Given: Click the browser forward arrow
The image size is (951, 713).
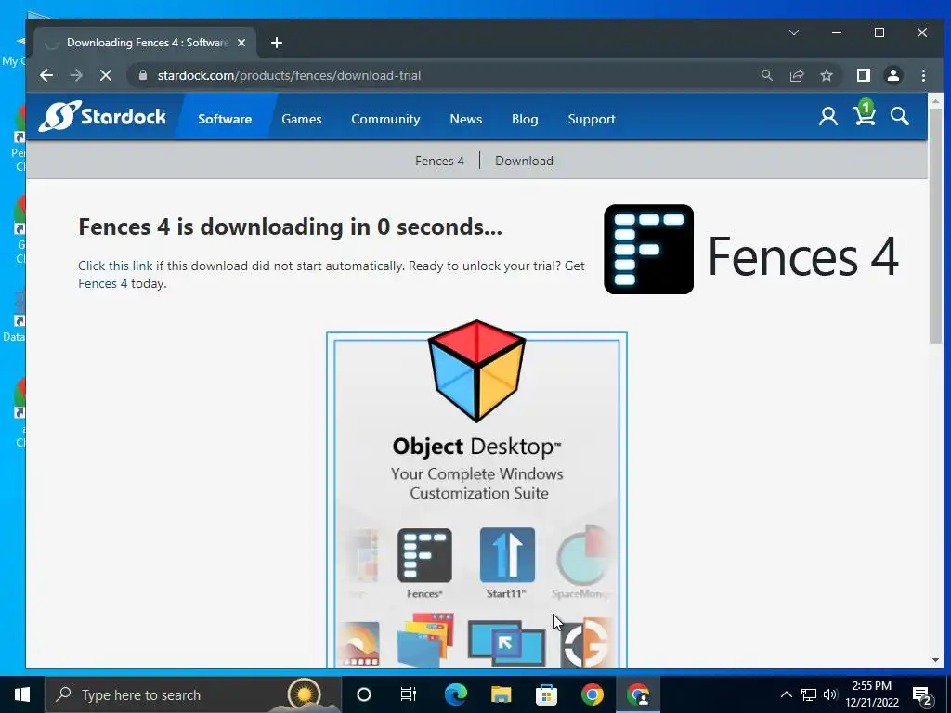Looking at the screenshot, I should [x=76, y=75].
